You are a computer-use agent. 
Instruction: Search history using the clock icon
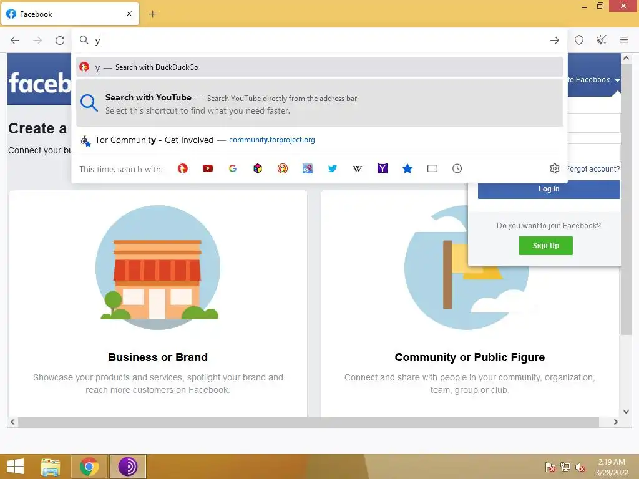[457, 168]
